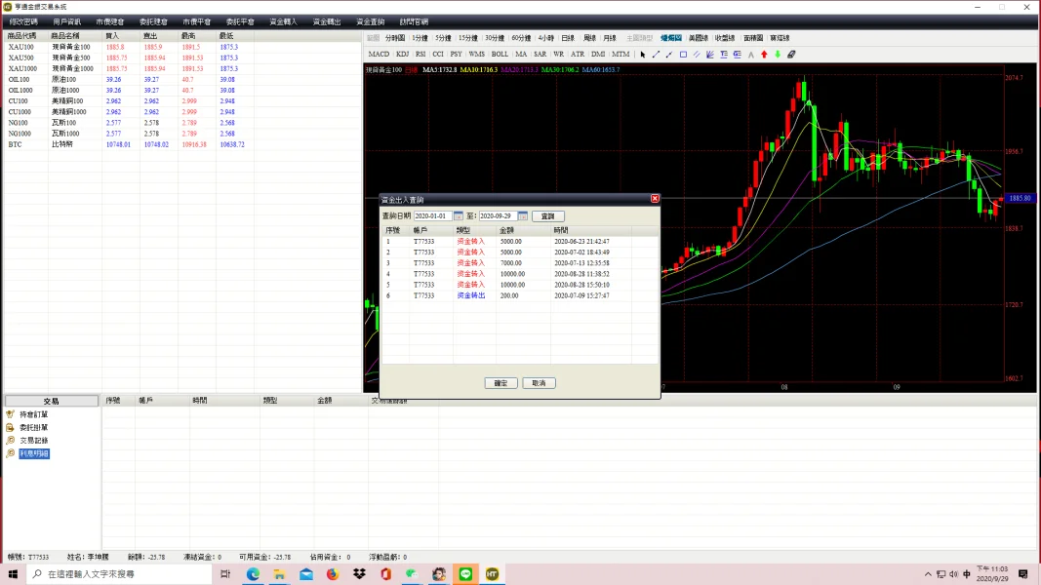The width and height of the screenshot is (1041, 585).
Task: Click the red up-arrow marker tool
Action: pos(764,55)
